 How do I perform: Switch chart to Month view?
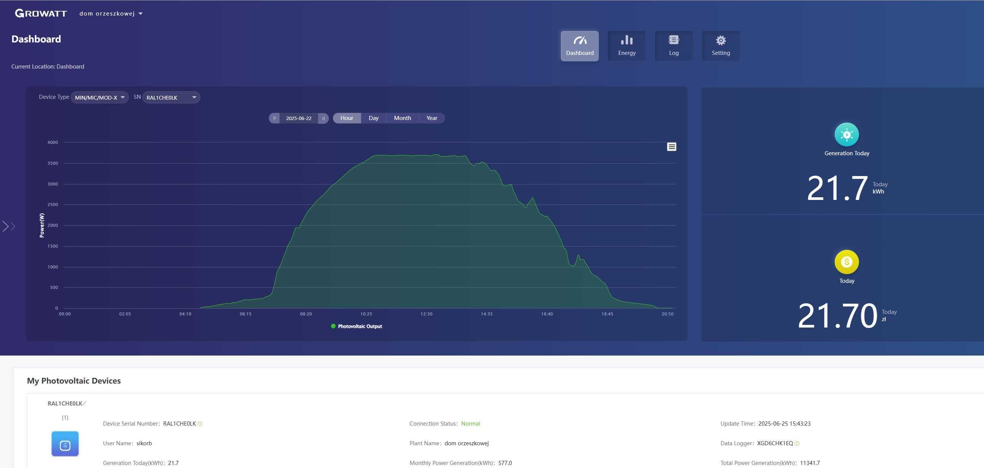(403, 119)
